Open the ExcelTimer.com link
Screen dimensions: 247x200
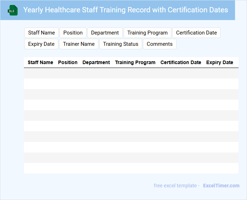point(221,186)
